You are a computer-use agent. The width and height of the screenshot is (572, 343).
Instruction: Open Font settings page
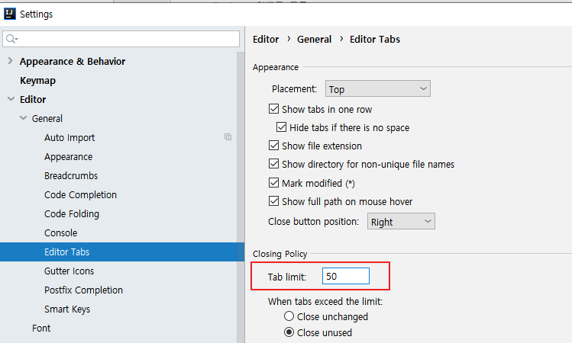pos(41,329)
